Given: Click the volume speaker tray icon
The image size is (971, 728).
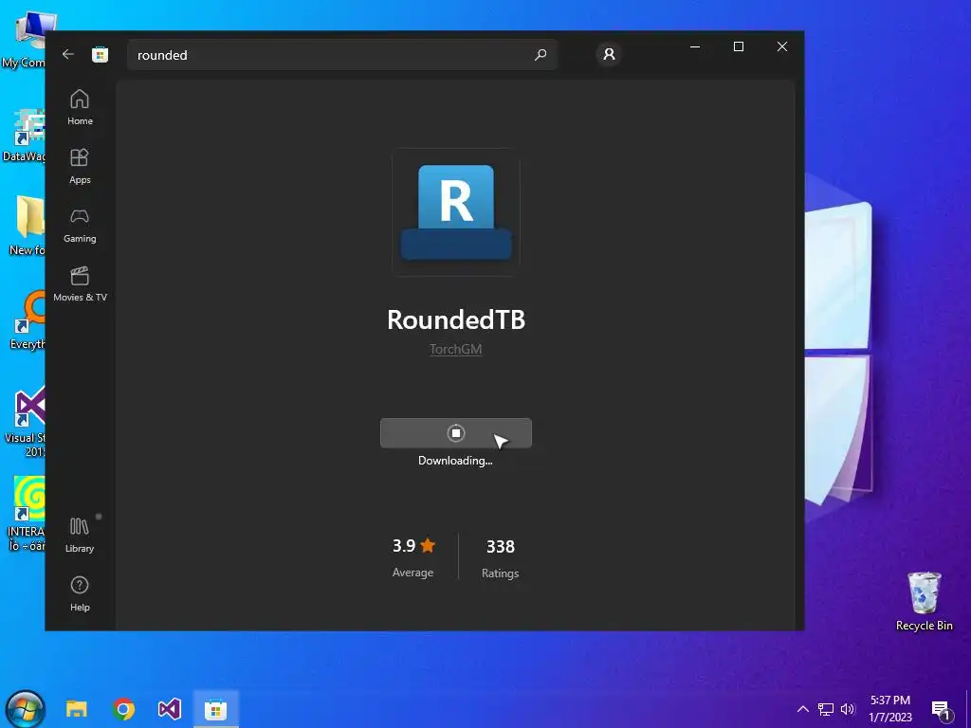Looking at the screenshot, I should [x=848, y=709].
